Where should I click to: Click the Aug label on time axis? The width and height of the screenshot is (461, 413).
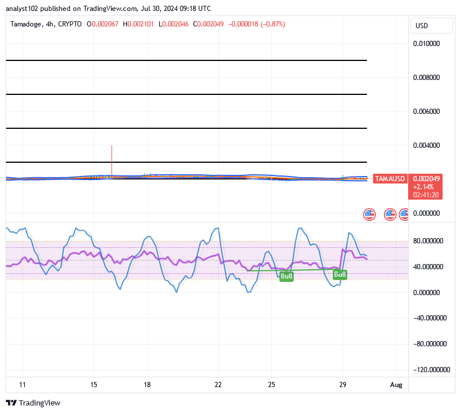click(396, 385)
